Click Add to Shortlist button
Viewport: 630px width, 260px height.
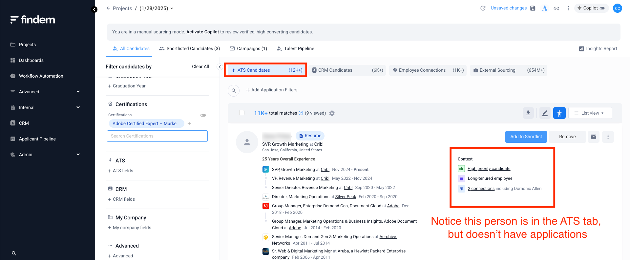pos(526,137)
